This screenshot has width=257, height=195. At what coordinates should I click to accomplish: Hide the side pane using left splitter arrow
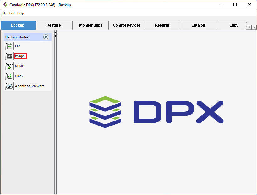click(x=56, y=32)
